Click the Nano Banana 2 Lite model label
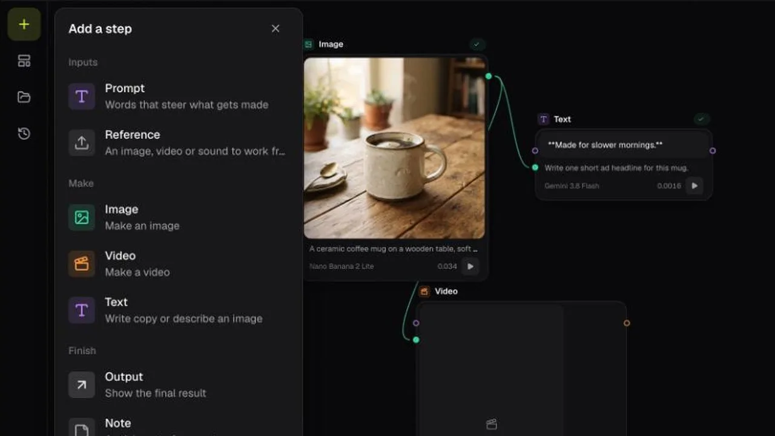Image resolution: width=775 pixels, height=436 pixels. [341, 266]
